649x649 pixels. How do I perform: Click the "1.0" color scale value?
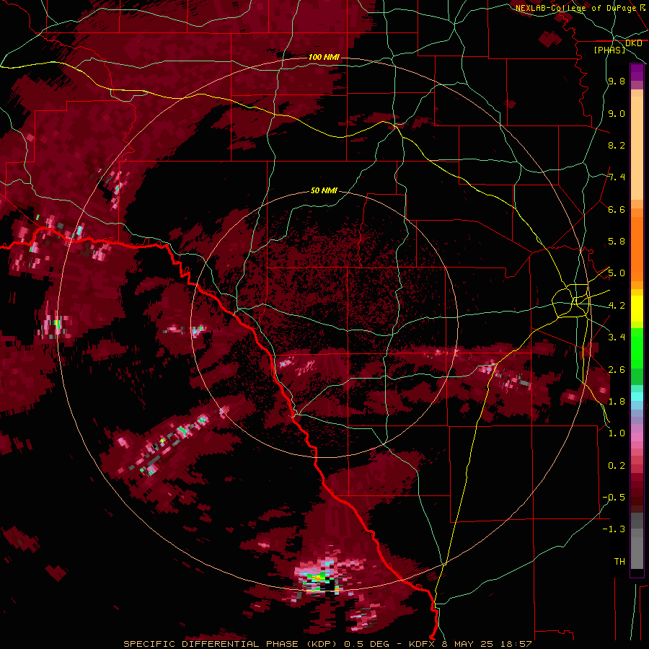tap(617, 433)
